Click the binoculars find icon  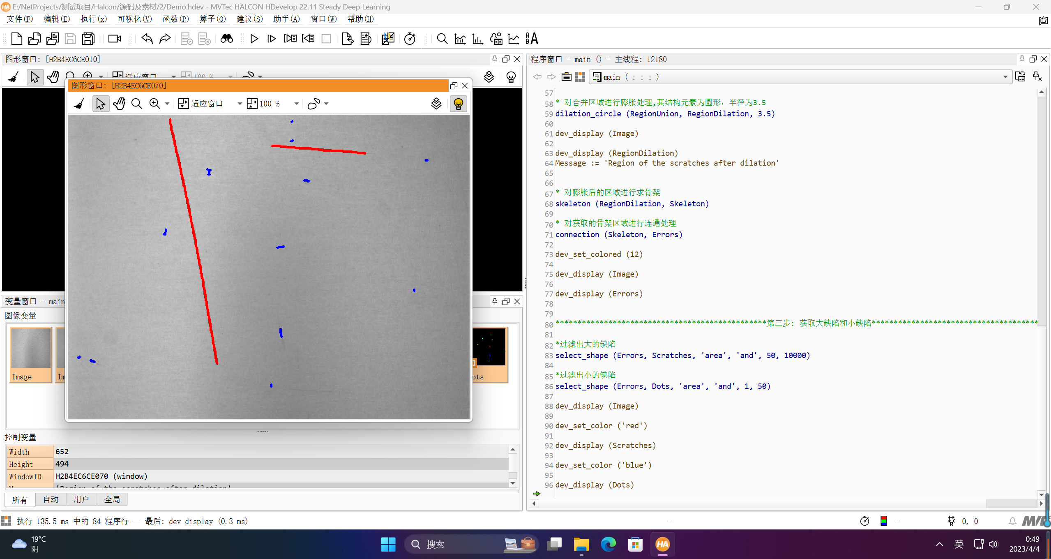(226, 39)
